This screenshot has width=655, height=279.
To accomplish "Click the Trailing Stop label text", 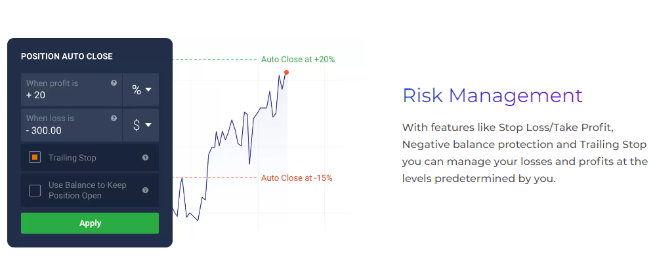I will [72, 158].
